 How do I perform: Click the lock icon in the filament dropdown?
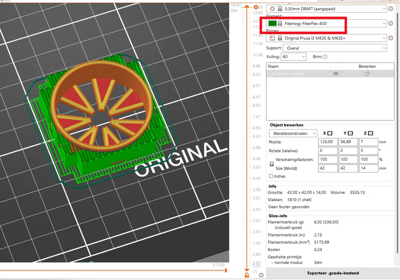pos(280,23)
